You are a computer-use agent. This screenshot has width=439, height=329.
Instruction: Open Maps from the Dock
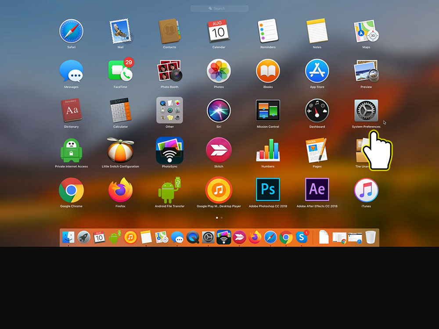(162, 237)
